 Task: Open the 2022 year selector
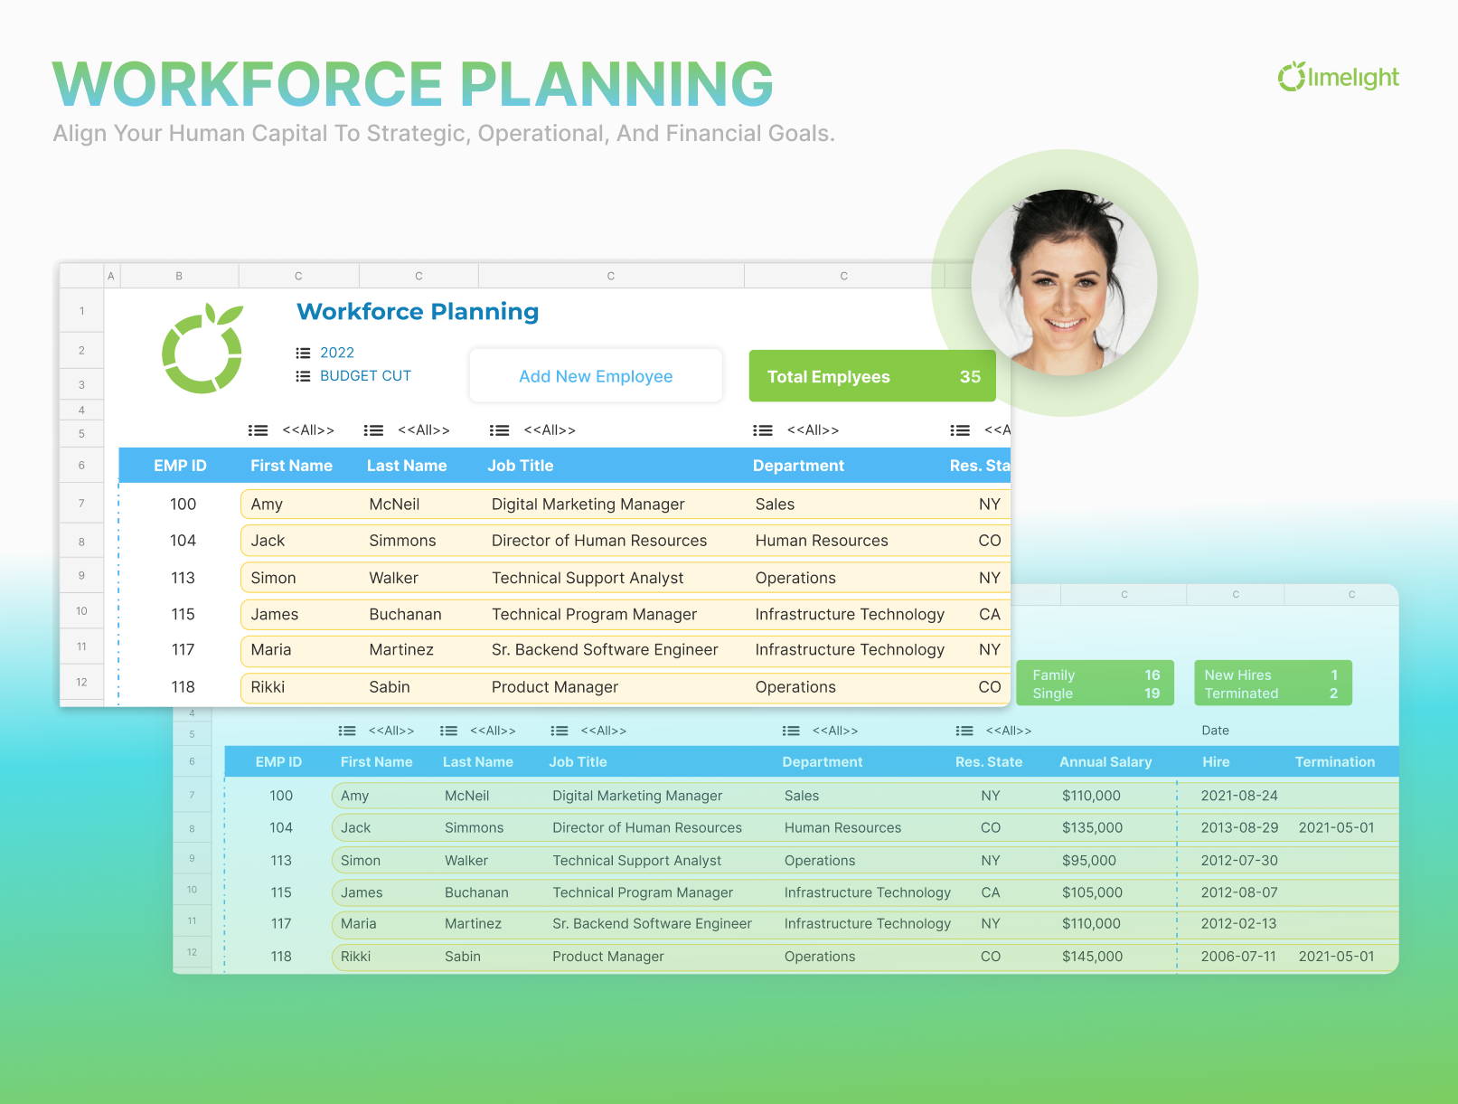click(x=337, y=353)
